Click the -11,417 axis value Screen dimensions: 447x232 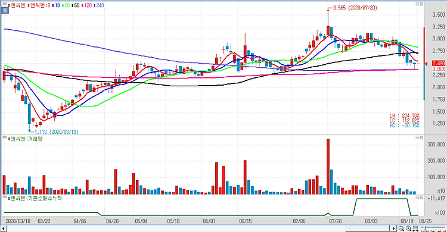pyautogui.click(x=437, y=199)
